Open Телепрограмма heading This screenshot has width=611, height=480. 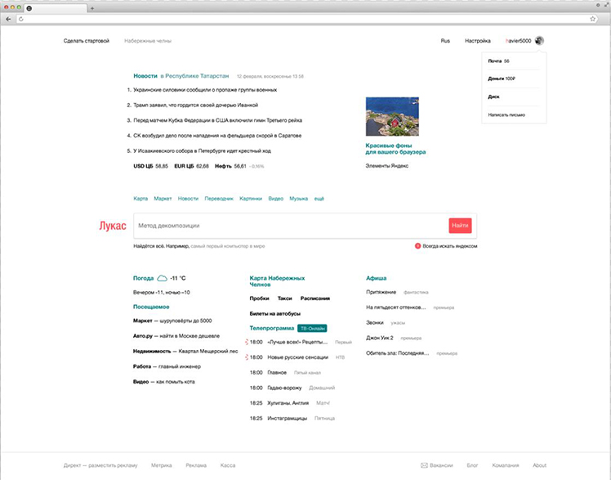click(271, 329)
